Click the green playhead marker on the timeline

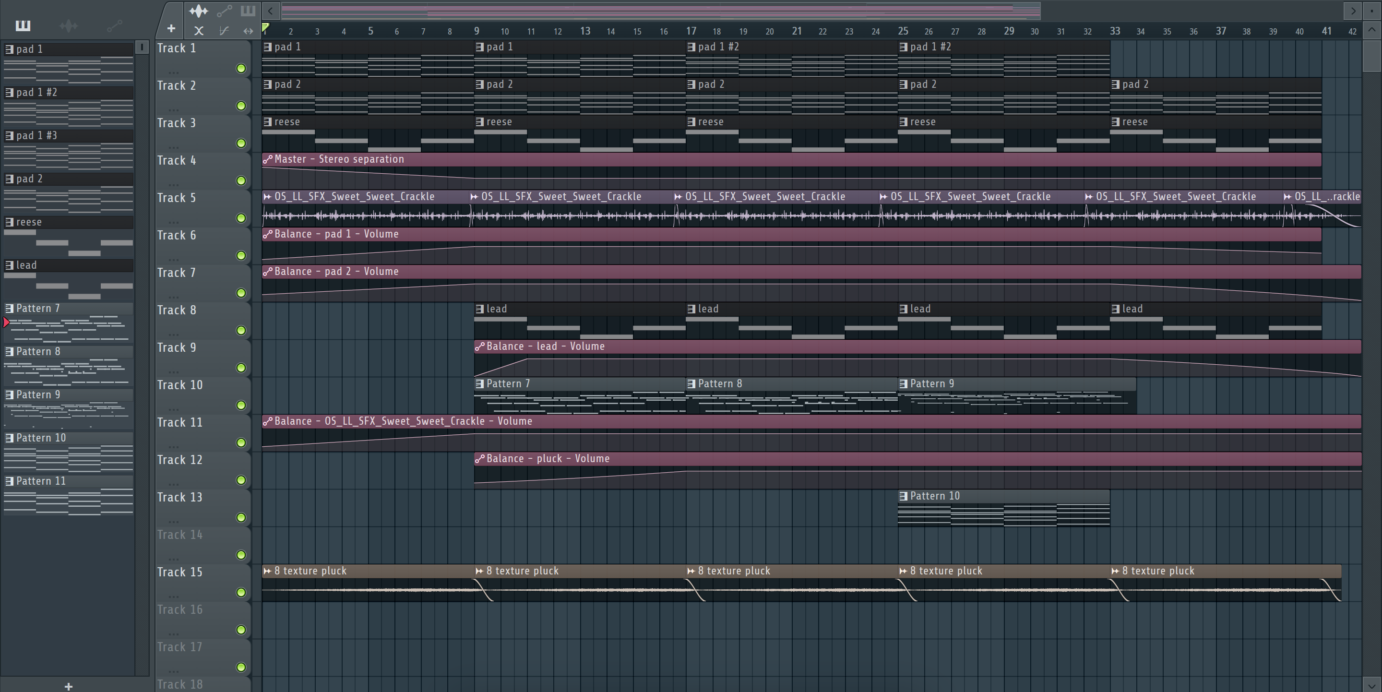pyautogui.click(x=265, y=28)
